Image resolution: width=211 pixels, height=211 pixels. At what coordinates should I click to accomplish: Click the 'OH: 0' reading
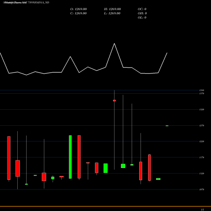point(142,14)
